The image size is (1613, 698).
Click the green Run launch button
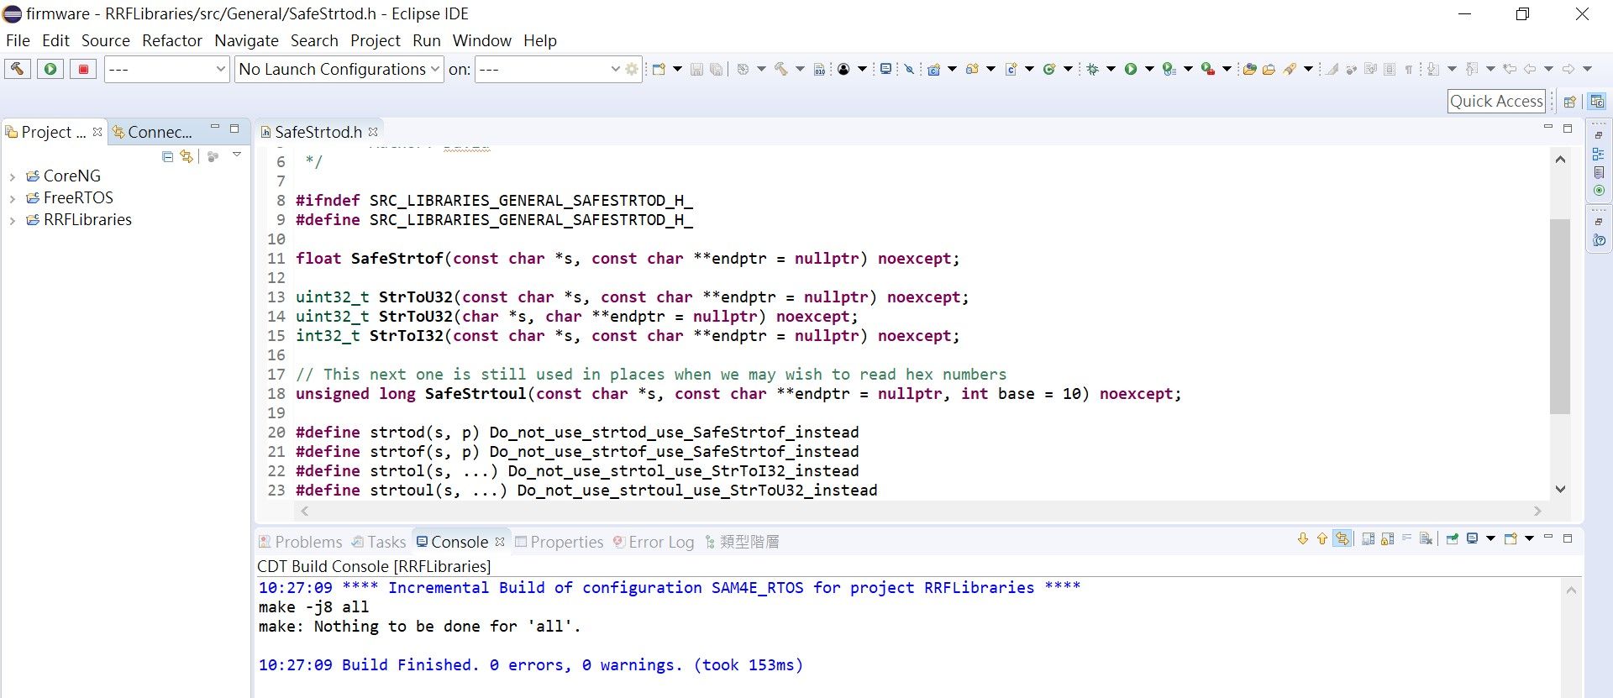(50, 69)
